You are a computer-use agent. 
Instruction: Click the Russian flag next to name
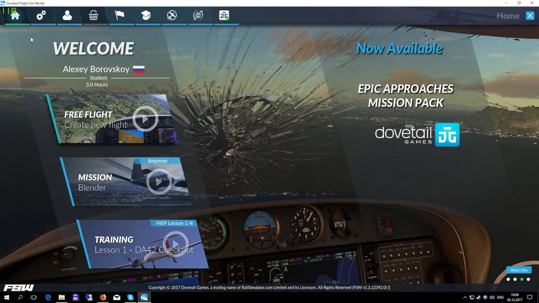[x=139, y=69]
